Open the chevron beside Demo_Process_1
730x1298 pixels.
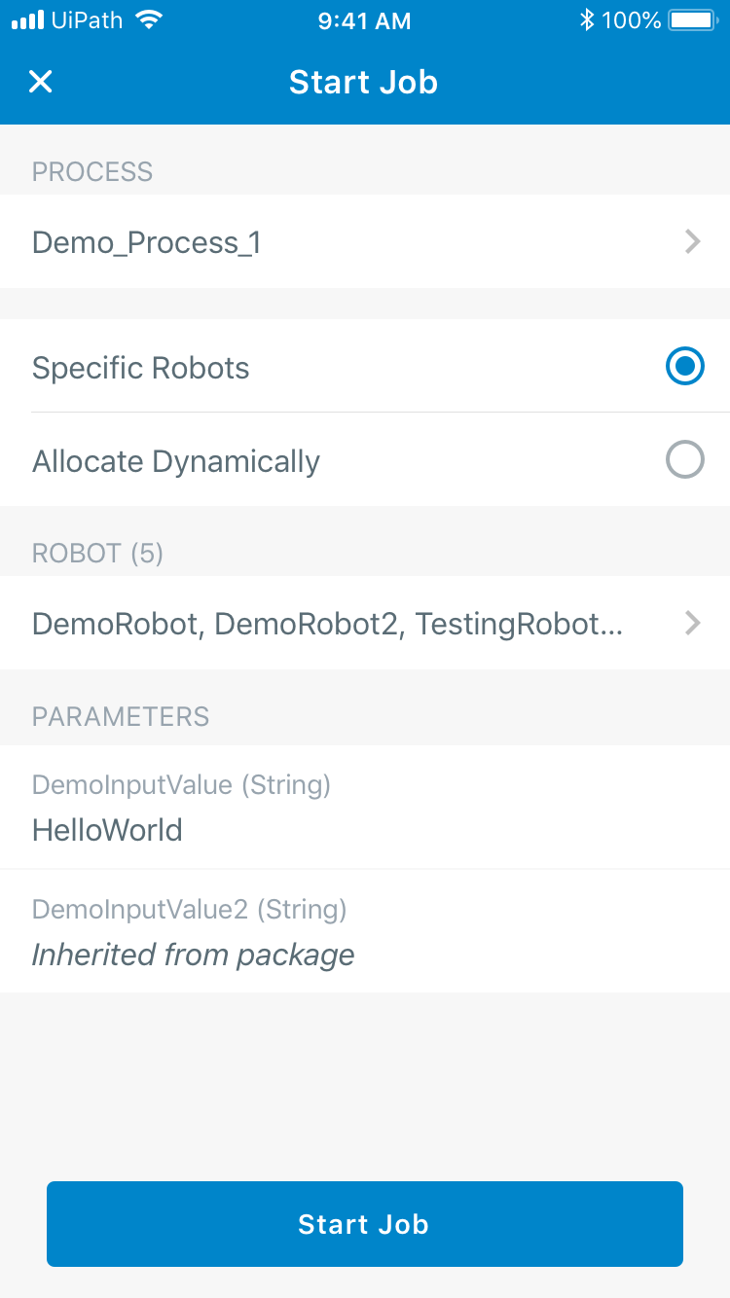click(692, 241)
